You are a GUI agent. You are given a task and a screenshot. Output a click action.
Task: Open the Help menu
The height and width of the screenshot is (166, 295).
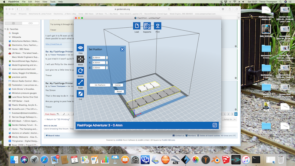coord(60,2)
